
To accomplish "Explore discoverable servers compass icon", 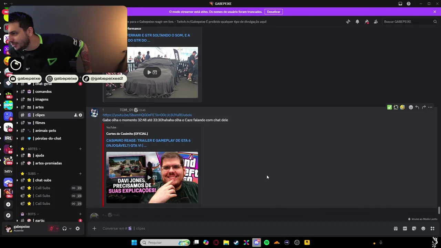I will (x=8, y=215).
